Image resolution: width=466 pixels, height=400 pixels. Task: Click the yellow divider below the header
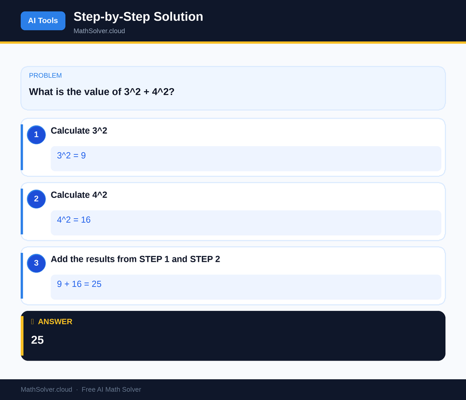[x=233, y=42]
